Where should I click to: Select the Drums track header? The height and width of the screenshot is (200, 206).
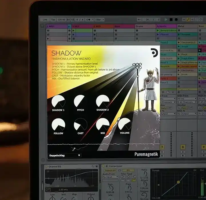coord(145,26)
